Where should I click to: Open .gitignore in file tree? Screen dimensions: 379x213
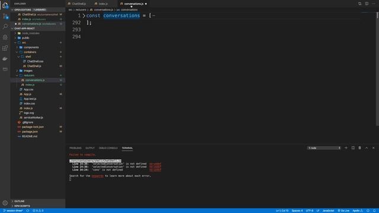coord(28,122)
